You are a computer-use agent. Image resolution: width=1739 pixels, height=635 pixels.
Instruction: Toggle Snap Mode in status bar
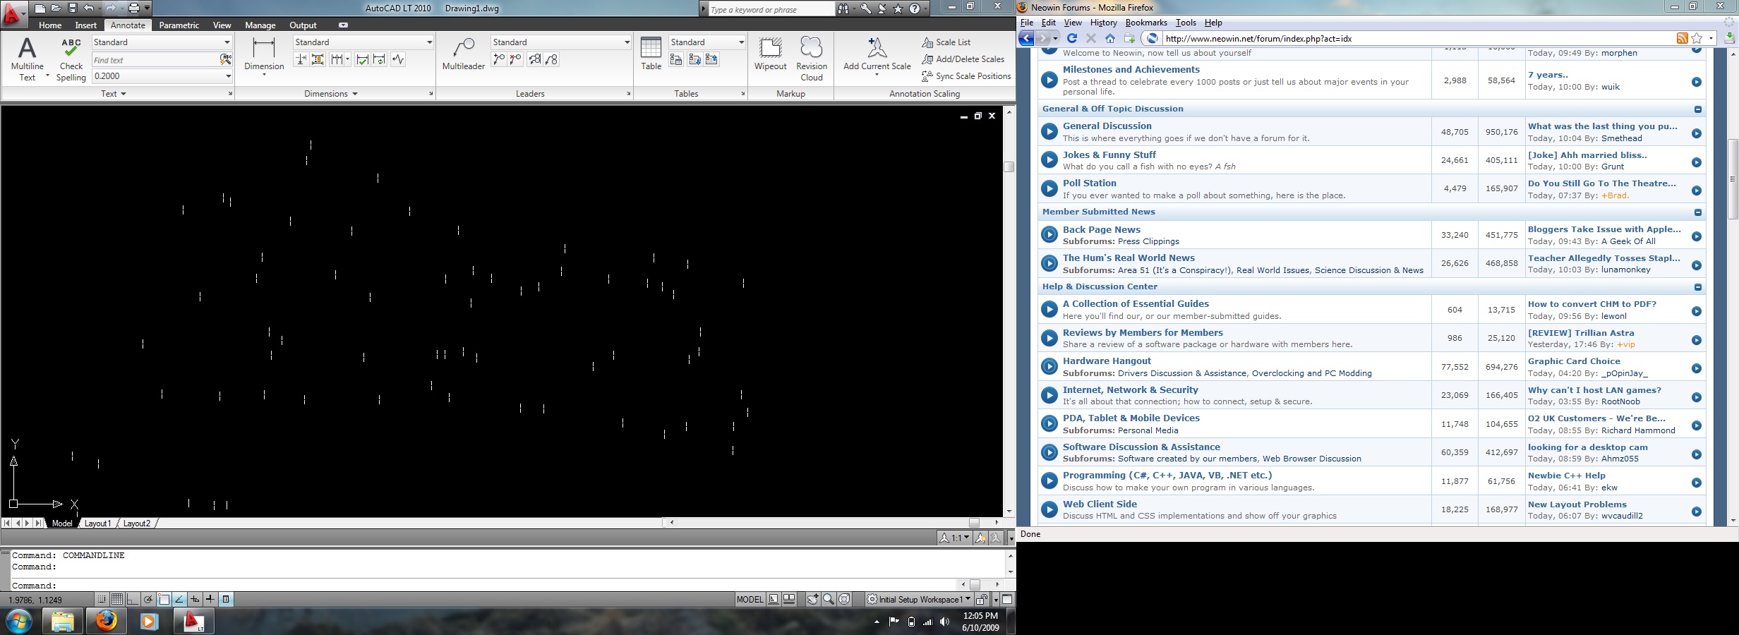pos(102,600)
